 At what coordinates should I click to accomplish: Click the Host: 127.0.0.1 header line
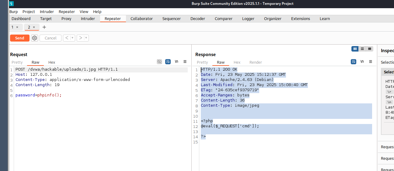(34, 75)
